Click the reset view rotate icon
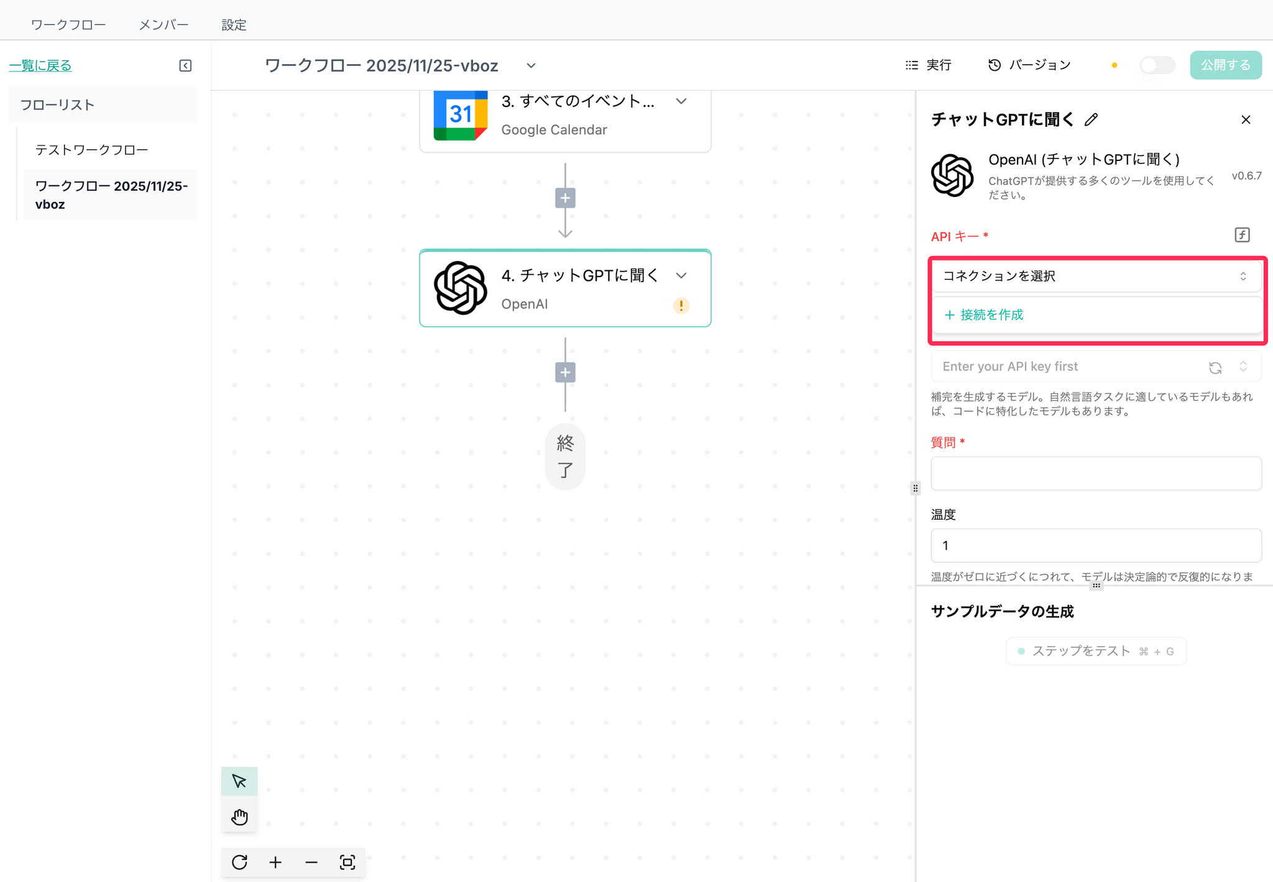Screen dimensions: 1273x882 (239, 862)
